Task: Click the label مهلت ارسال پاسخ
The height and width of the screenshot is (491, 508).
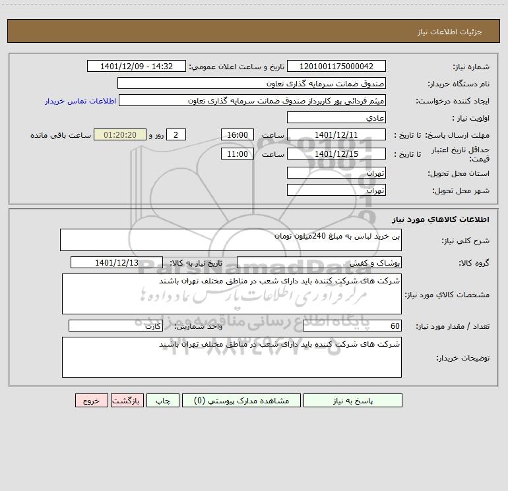Action: (457, 135)
